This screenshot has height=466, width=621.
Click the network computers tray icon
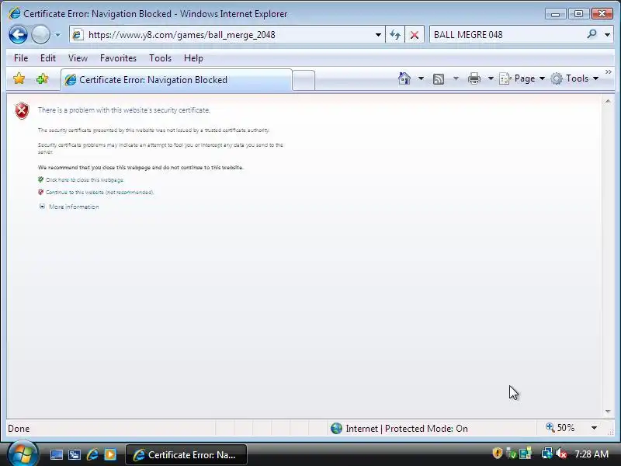(x=547, y=453)
